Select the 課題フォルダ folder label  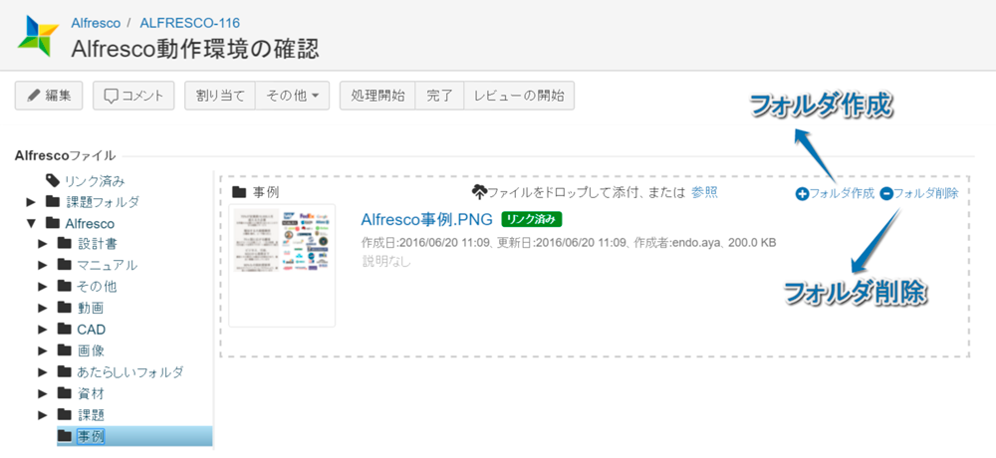[103, 202]
